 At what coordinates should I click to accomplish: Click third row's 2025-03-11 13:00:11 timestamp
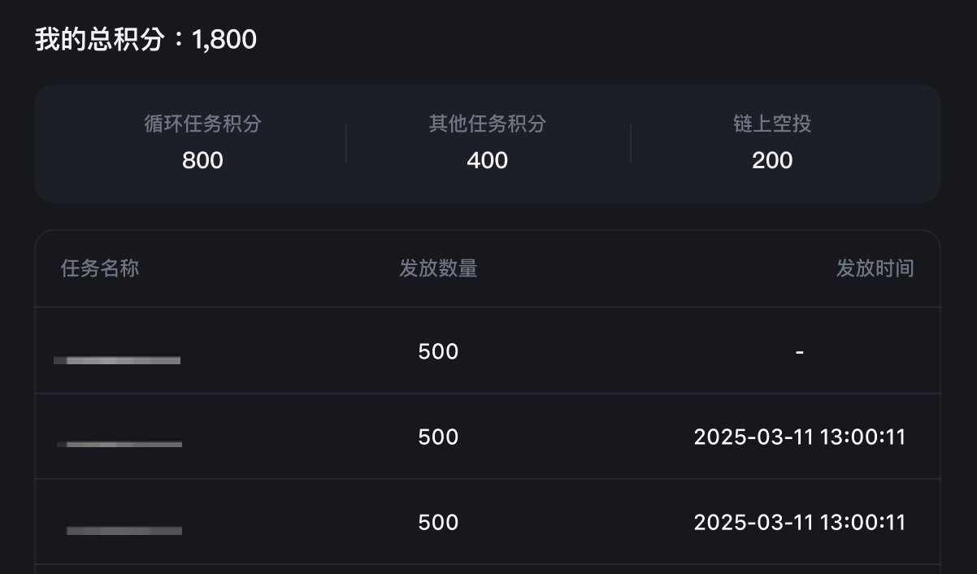pos(800,522)
